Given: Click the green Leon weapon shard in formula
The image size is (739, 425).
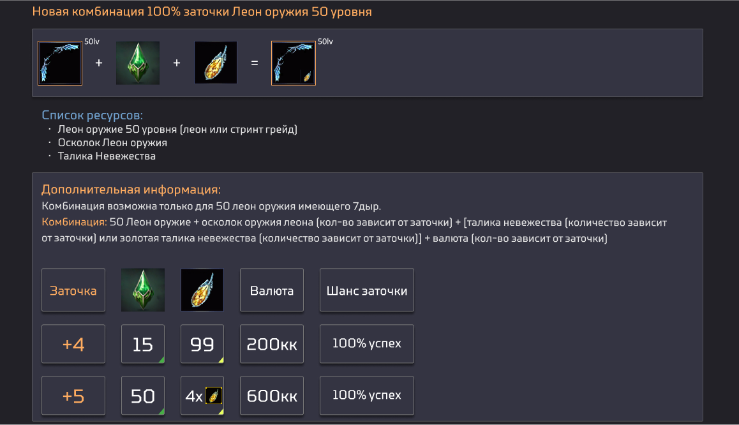Looking at the screenshot, I should coord(138,63).
